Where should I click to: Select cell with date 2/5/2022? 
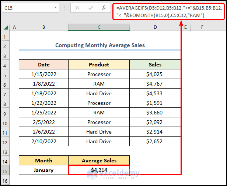[43, 122]
